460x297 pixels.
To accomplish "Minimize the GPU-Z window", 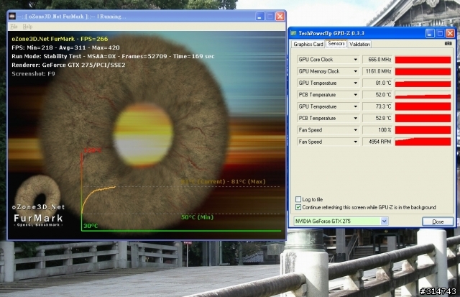I will pyautogui.click(x=430, y=34).
